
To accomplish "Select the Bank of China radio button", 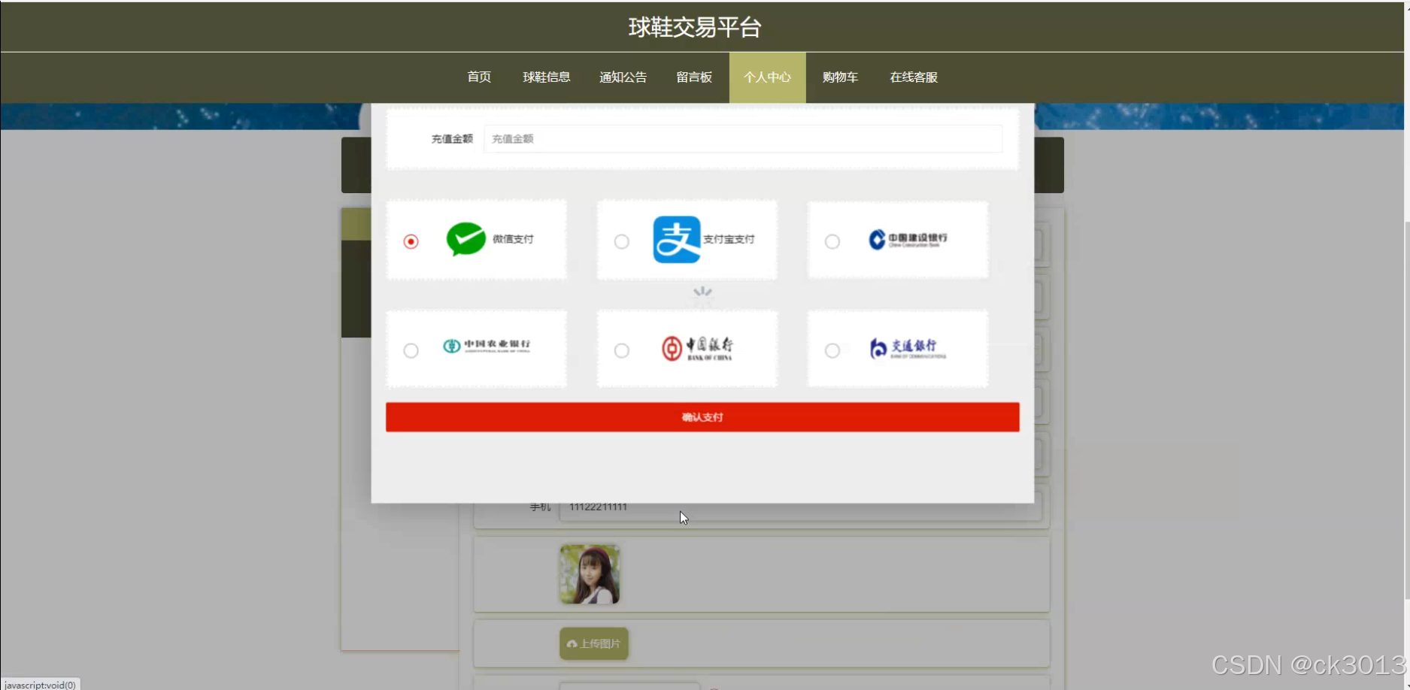I will (x=621, y=350).
